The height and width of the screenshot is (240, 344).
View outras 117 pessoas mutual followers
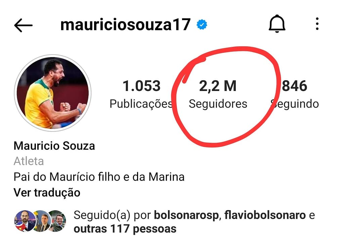click(125, 229)
